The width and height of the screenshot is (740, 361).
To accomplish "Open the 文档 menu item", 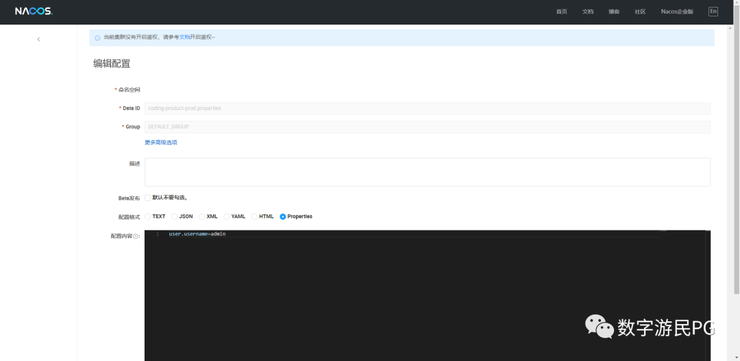I will tap(588, 12).
